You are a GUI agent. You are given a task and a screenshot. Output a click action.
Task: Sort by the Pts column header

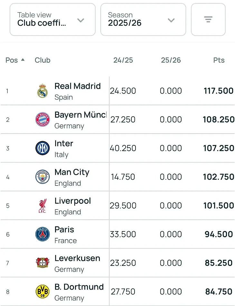pos(219,60)
